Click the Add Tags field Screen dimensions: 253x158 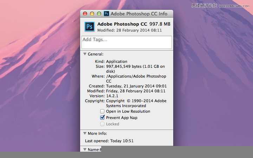[126, 42]
